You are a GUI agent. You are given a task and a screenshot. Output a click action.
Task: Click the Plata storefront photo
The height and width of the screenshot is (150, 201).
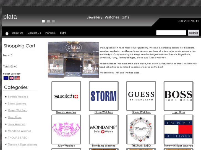73,60
